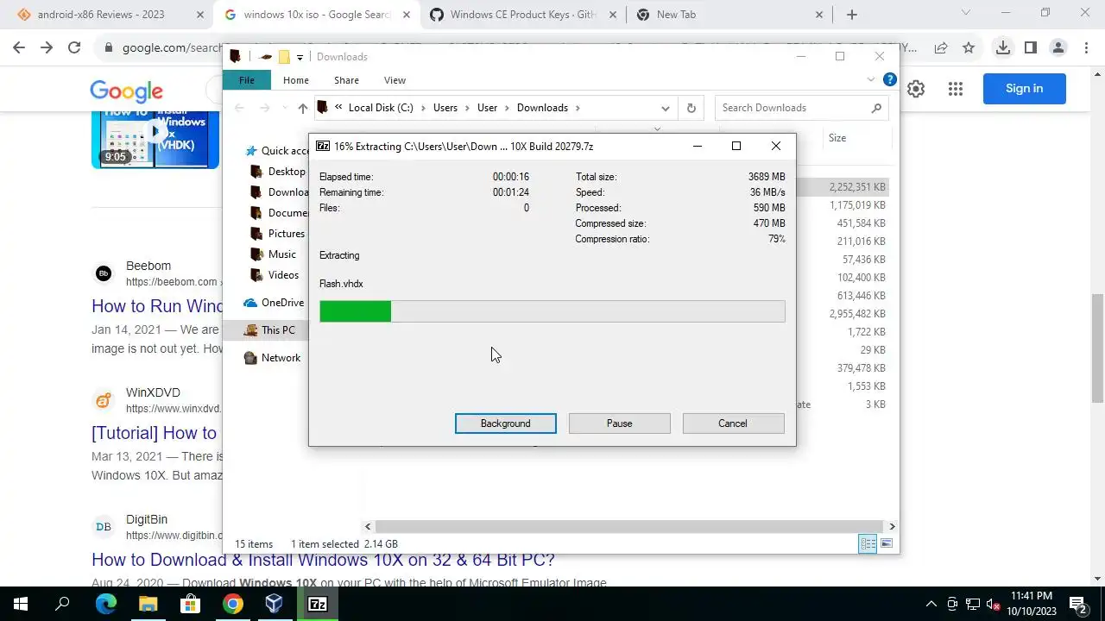The height and width of the screenshot is (621, 1105).
Task: Click the 7-Zip icon in dialog title bar
Action: pyautogui.click(x=322, y=146)
